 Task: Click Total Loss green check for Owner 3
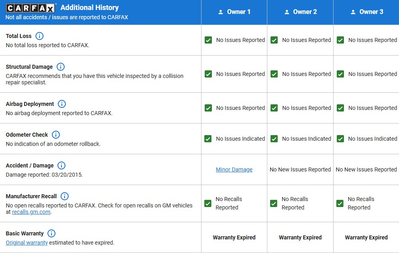[x=340, y=40]
